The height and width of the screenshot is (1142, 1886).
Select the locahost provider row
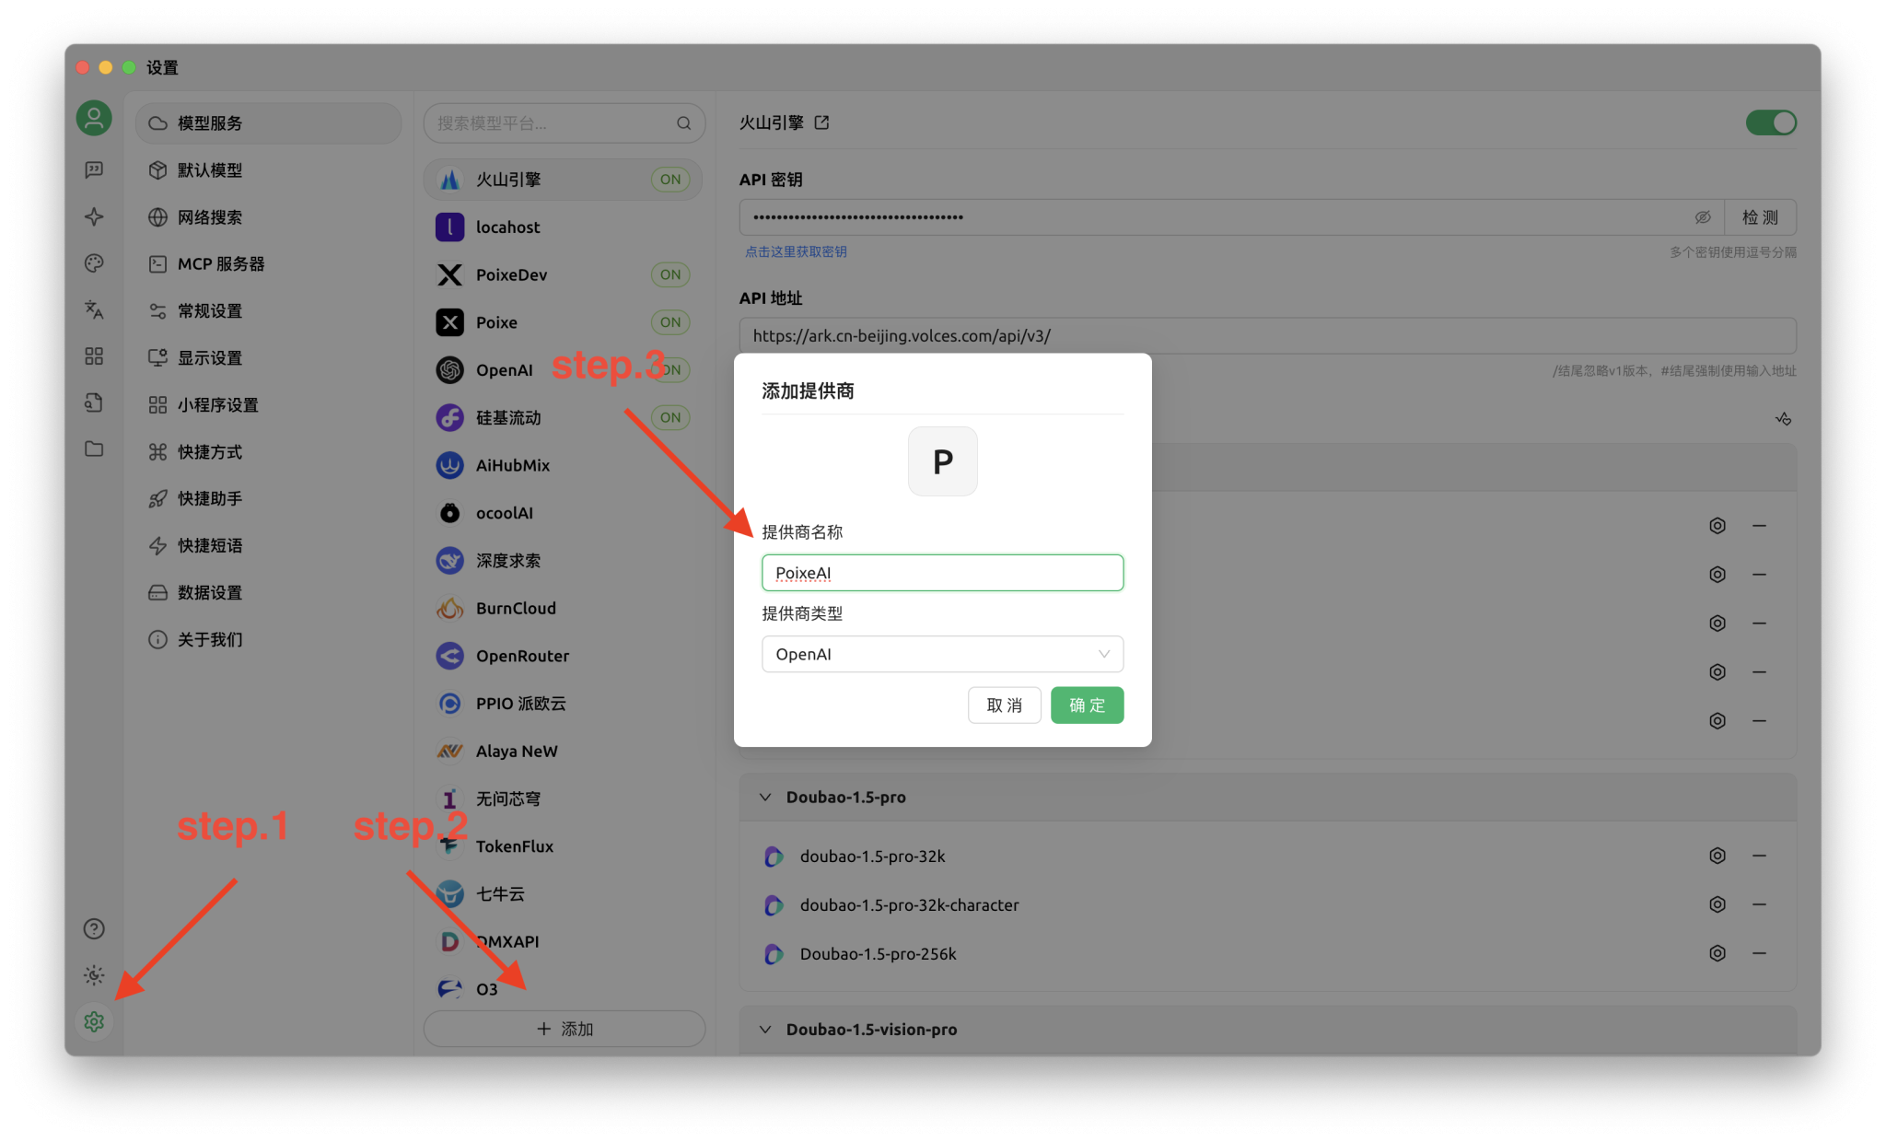pyautogui.click(x=564, y=227)
